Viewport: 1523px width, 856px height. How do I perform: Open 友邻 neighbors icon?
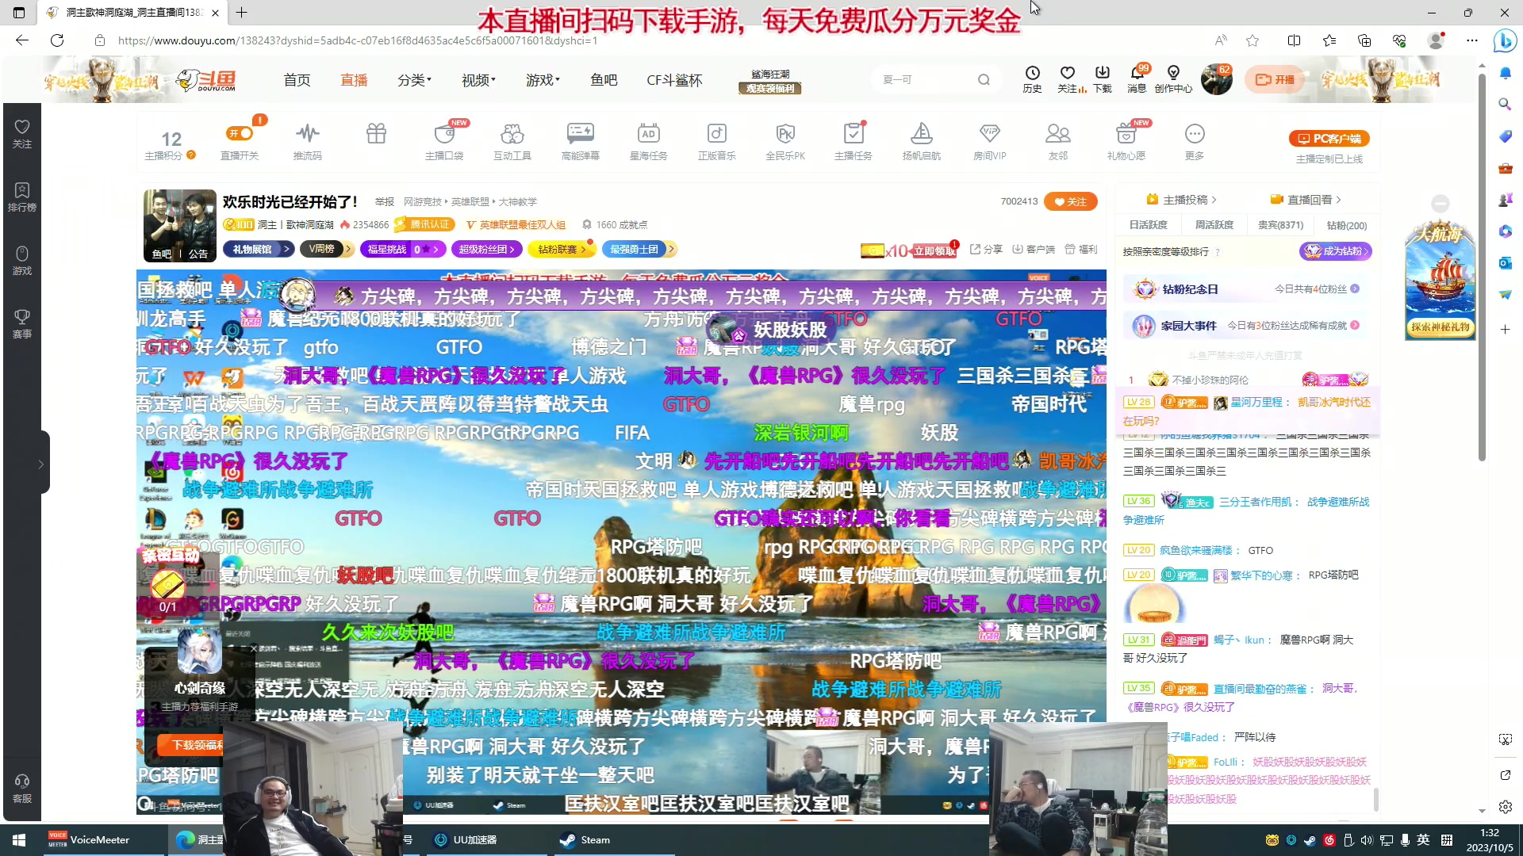click(1058, 140)
